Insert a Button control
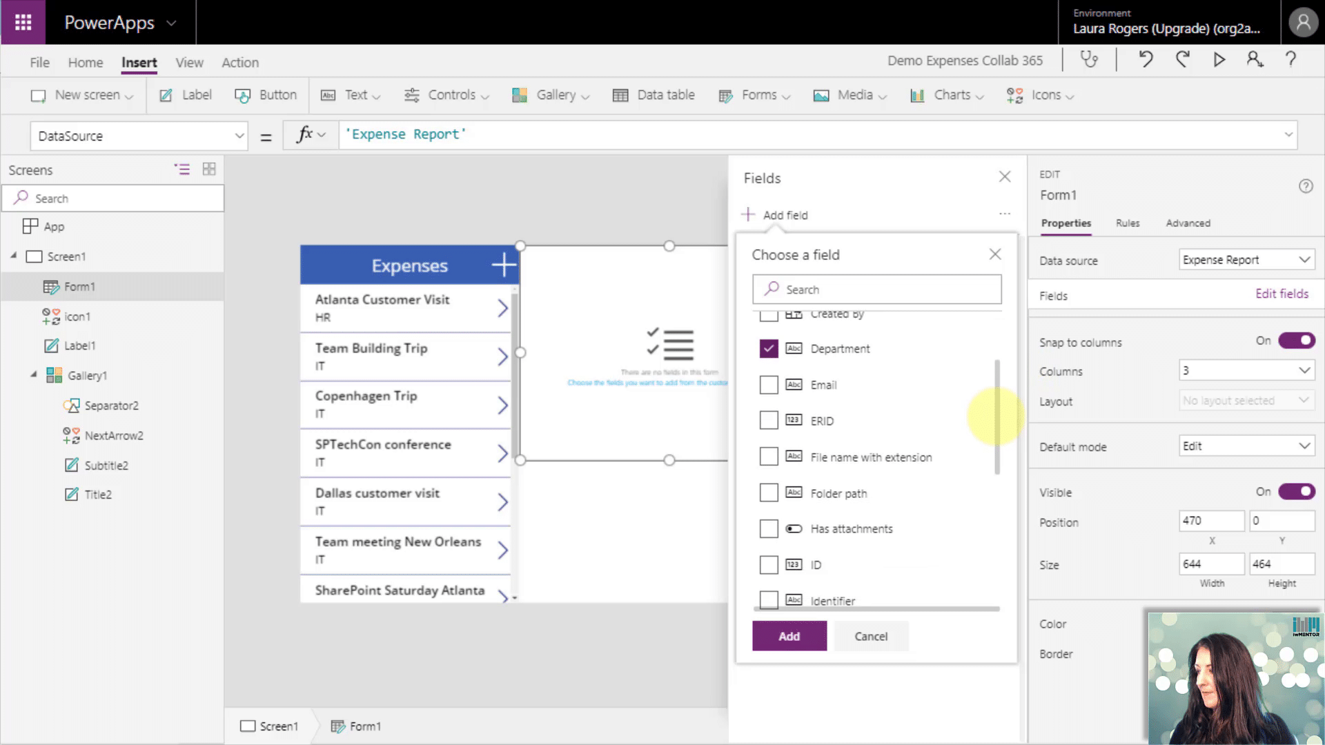Screen dimensions: 1325x745 266,95
